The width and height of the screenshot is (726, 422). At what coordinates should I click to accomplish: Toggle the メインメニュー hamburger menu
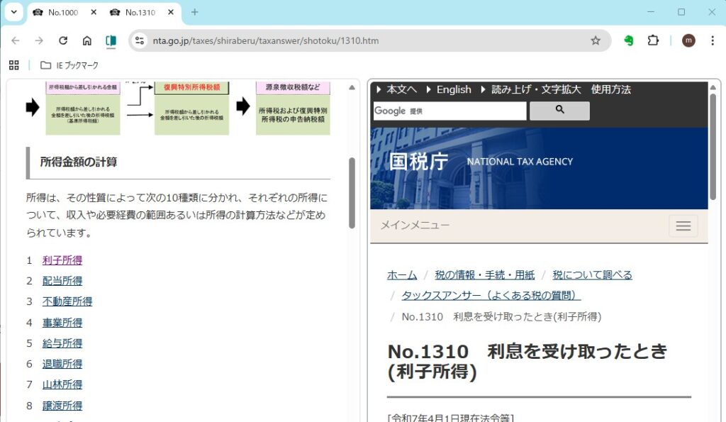point(683,226)
